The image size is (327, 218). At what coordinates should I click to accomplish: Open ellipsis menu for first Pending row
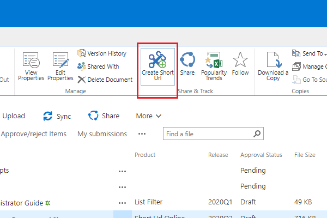[x=123, y=172]
